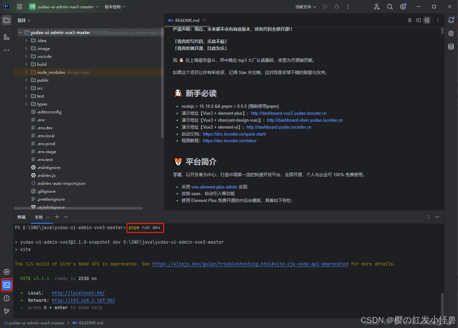458x328 pixels.
Task: Open the terminal shell type dropdown arrow
Action: (66, 217)
